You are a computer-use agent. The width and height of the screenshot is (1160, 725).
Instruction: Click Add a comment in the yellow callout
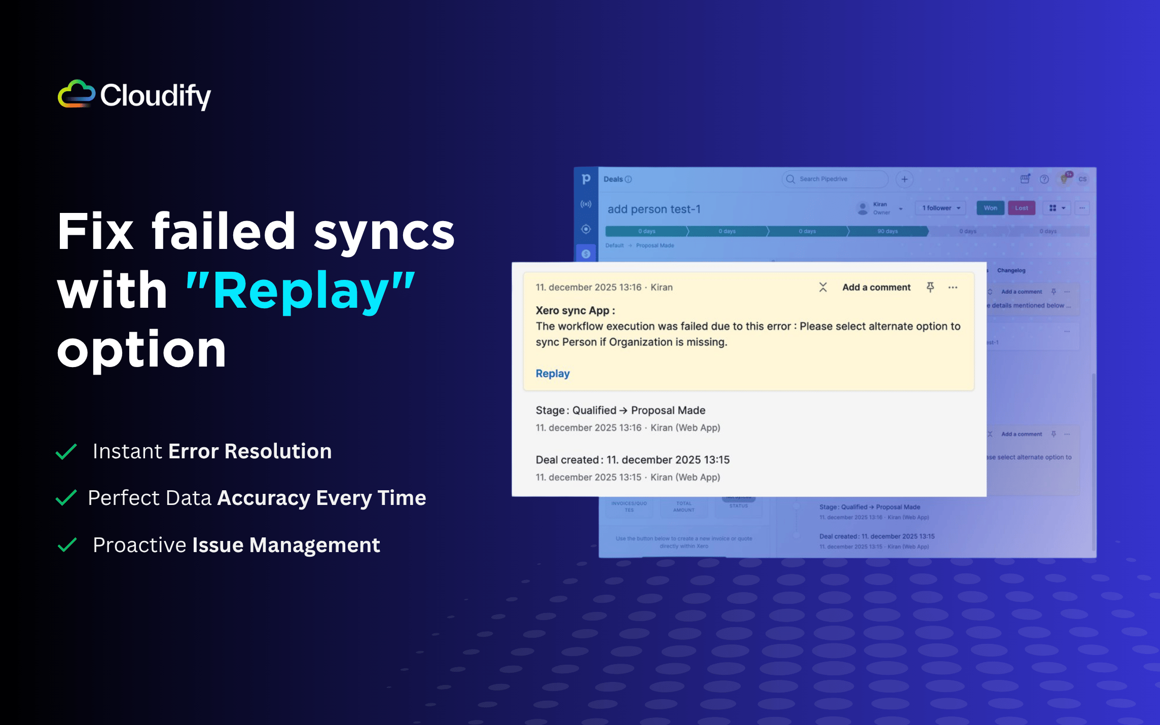point(876,287)
